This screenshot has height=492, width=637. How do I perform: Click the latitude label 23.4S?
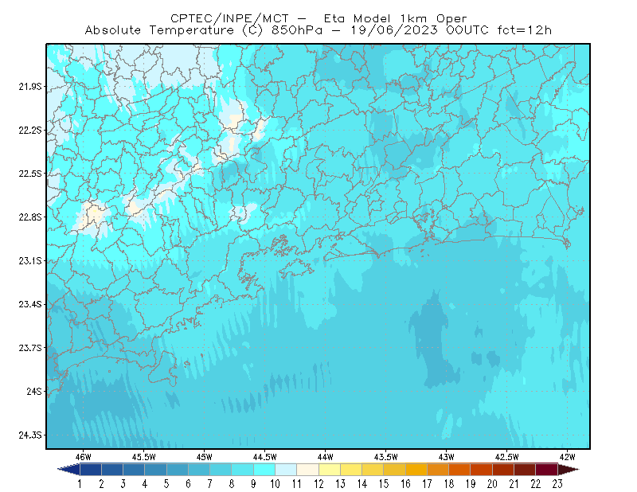(x=30, y=304)
